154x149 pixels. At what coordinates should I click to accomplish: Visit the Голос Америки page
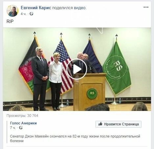pos(23,123)
